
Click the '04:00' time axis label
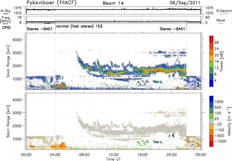[x=55, y=155]
